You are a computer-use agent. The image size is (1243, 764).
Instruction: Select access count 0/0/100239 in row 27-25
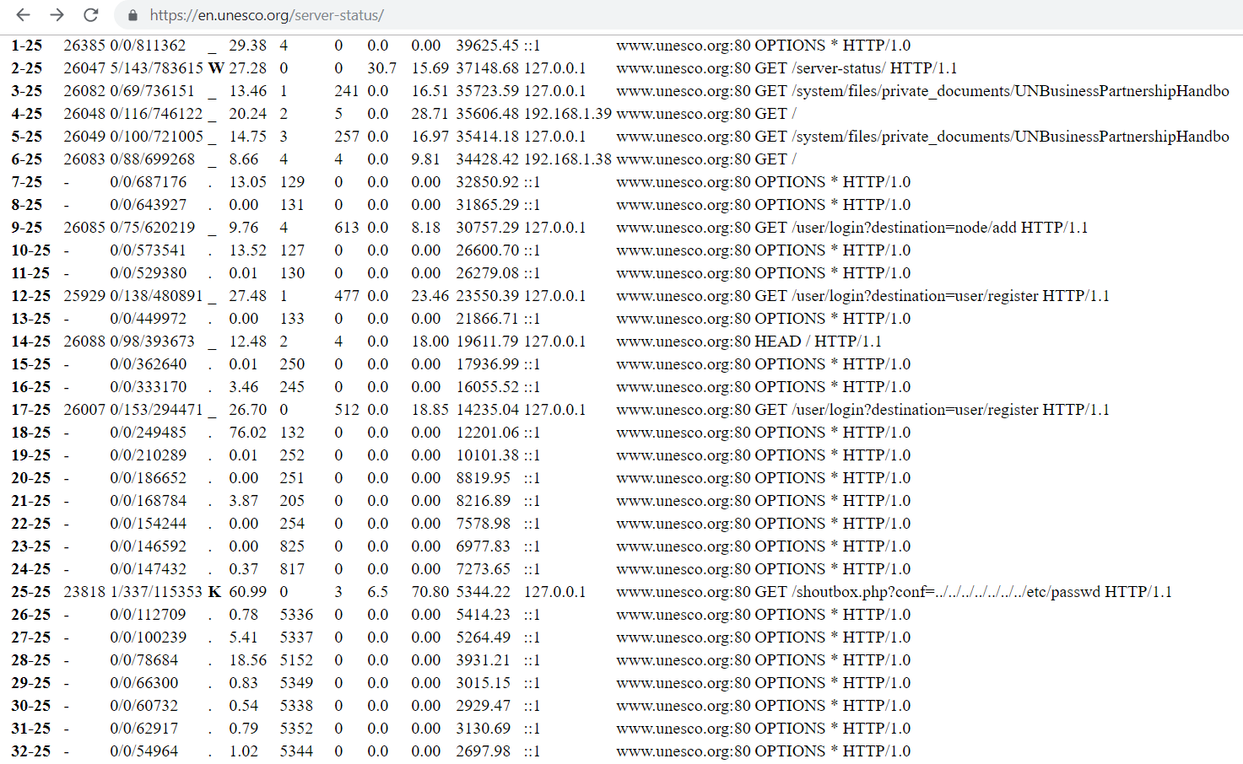(x=148, y=638)
